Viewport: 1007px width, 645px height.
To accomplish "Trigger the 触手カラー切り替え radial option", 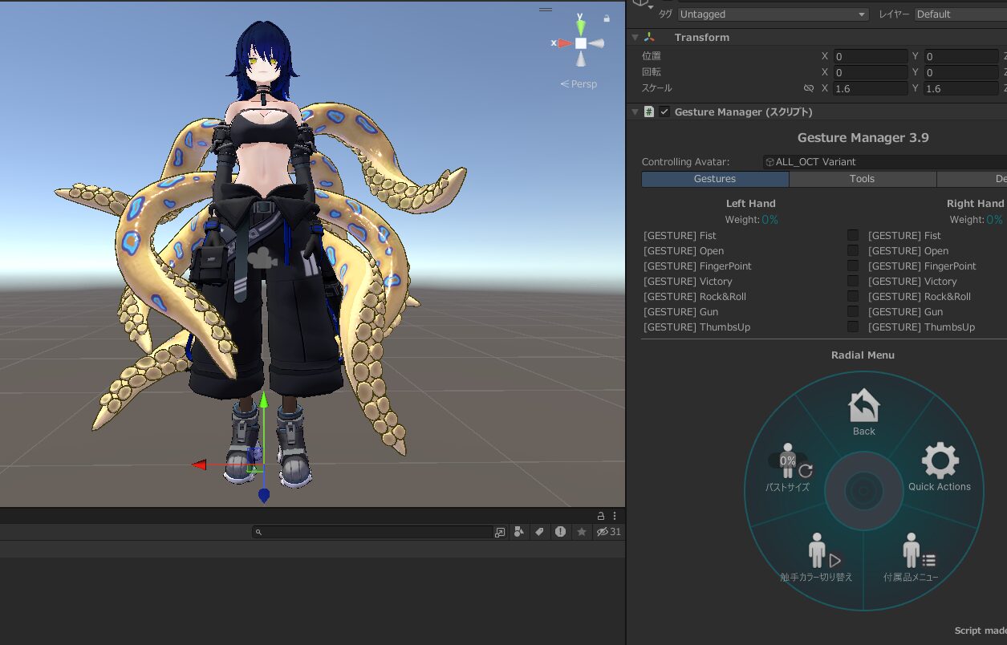I will pos(817,555).
